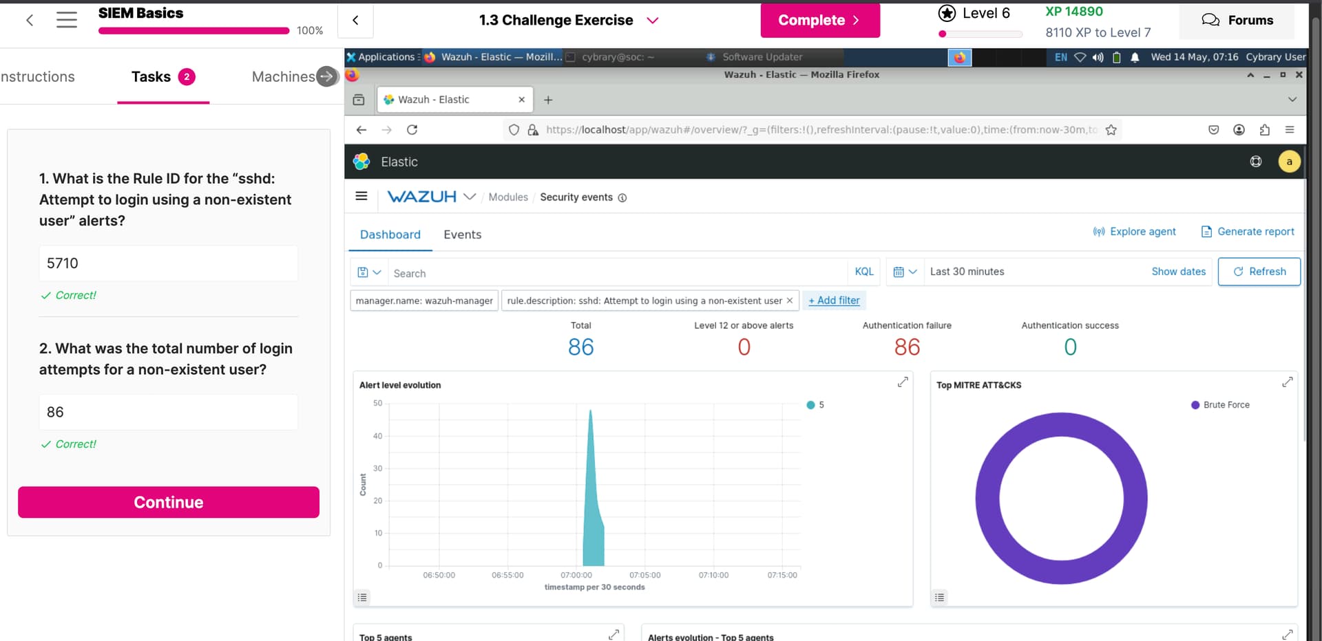Open Firefox extensions puzzle icon

[x=1264, y=130]
